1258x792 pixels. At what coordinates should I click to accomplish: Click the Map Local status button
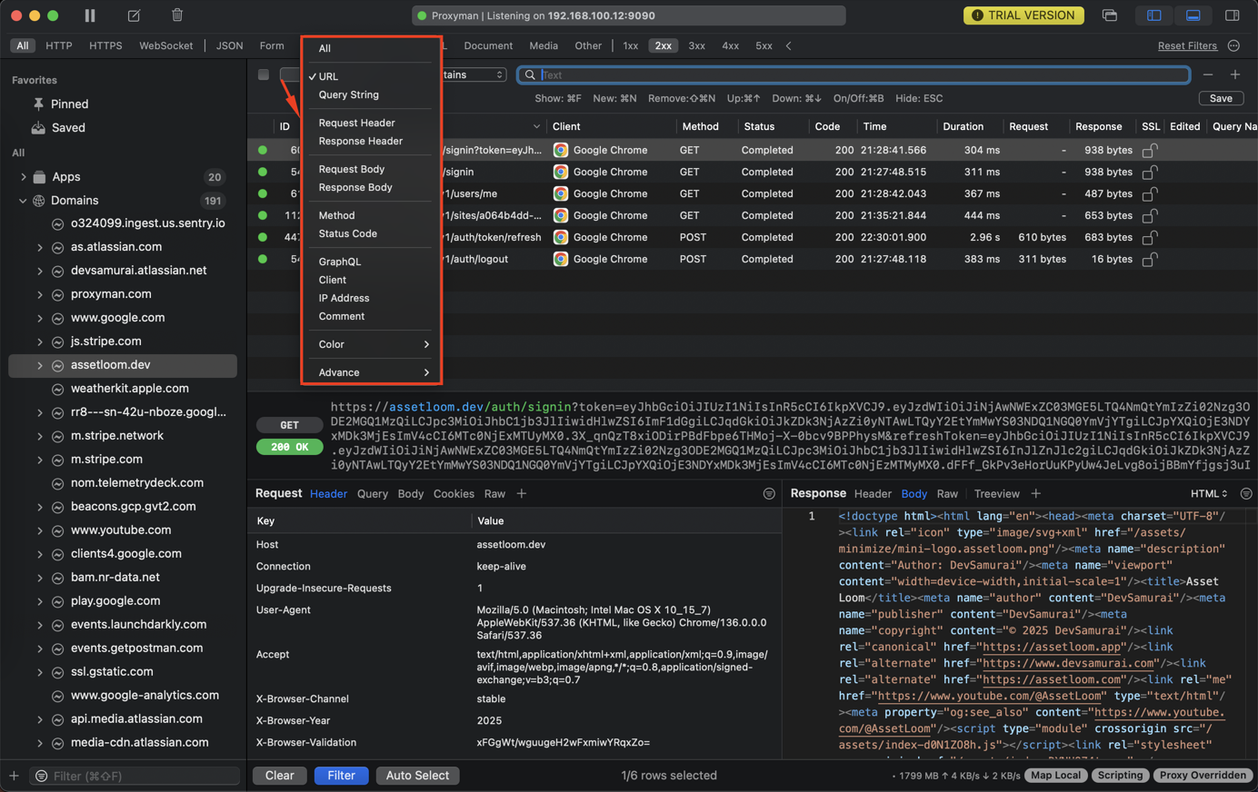pyautogui.click(x=1056, y=776)
